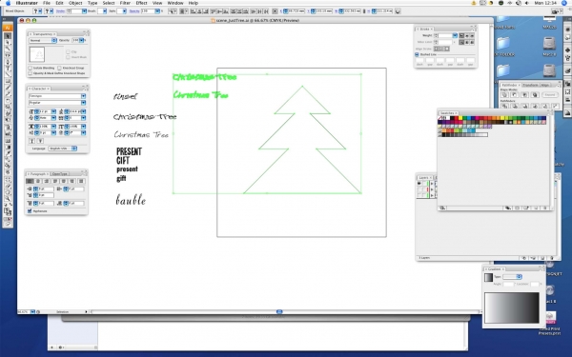The height and width of the screenshot is (357, 572).
Task: Select the Pen tool
Action: tap(8, 62)
